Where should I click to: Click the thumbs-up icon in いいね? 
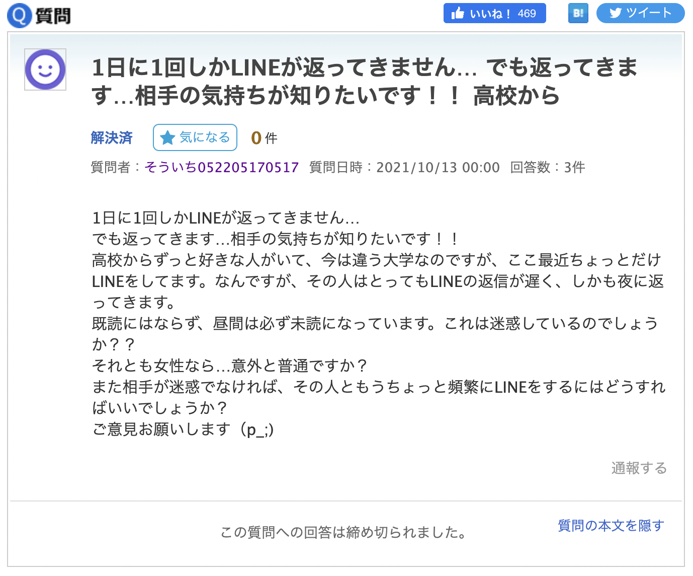point(458,13)
